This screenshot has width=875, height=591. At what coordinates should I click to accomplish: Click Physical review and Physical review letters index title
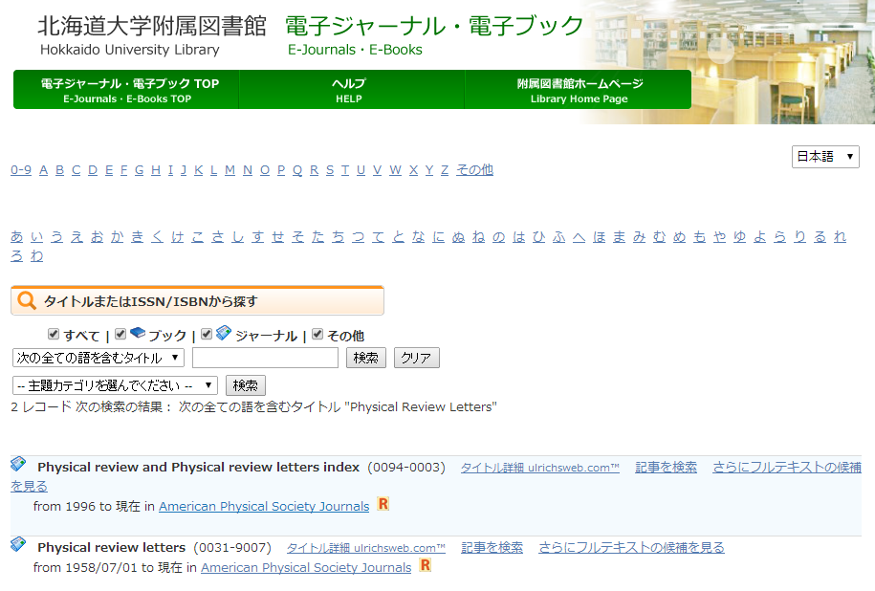[x=199, y=467]
